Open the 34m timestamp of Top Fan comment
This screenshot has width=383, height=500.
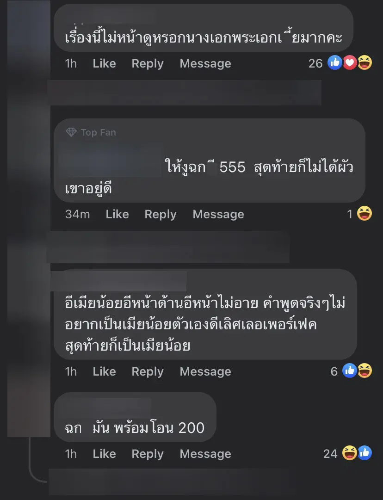[78, 214]
